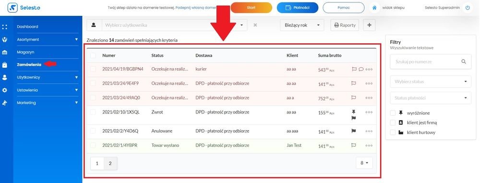
Task: Open three-dot menu for order 2021/02/2/Y4D6Q
Action: coord(369,131)
